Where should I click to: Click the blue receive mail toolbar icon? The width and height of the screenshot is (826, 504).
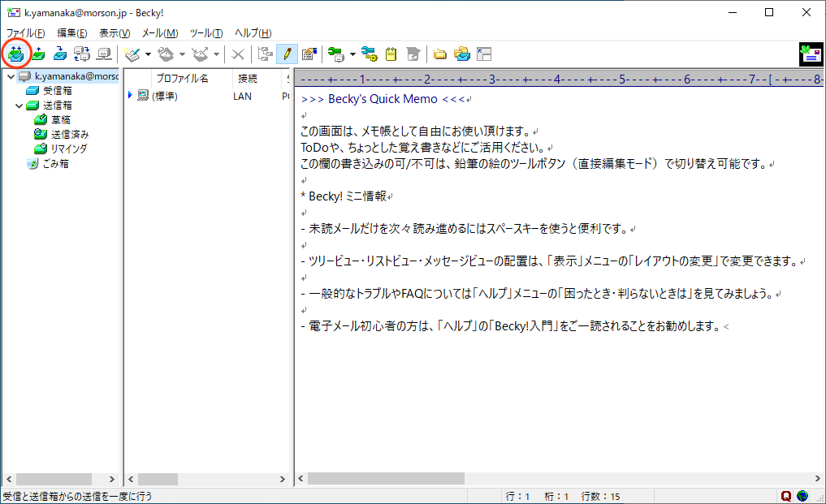pos(60,54)
